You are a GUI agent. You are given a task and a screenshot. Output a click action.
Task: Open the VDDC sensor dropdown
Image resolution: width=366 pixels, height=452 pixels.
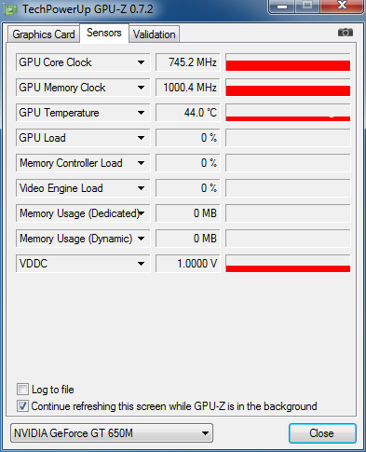point(141,264)
